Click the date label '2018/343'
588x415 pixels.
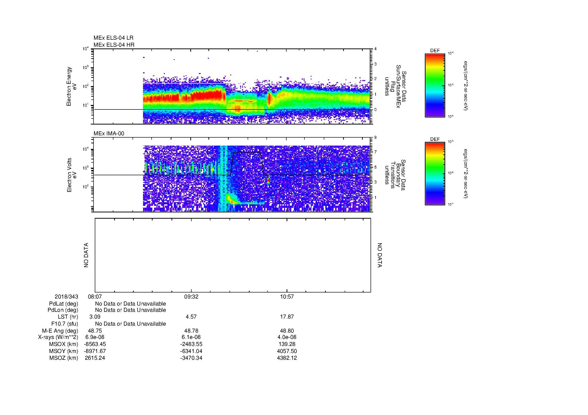pyautogui.click(x=66, y=297)
